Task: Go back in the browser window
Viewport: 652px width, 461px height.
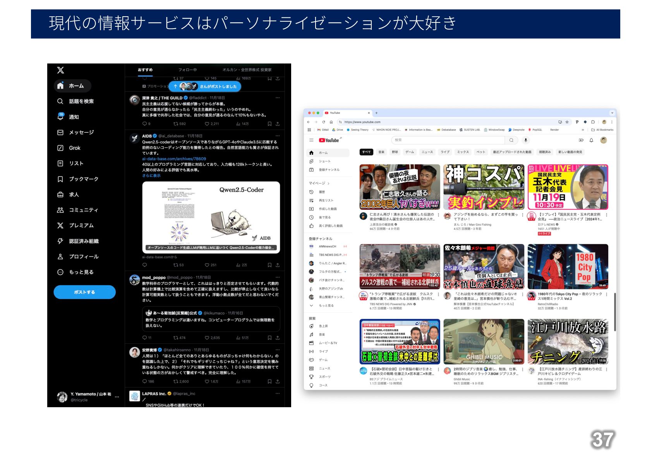Action: 309,122
